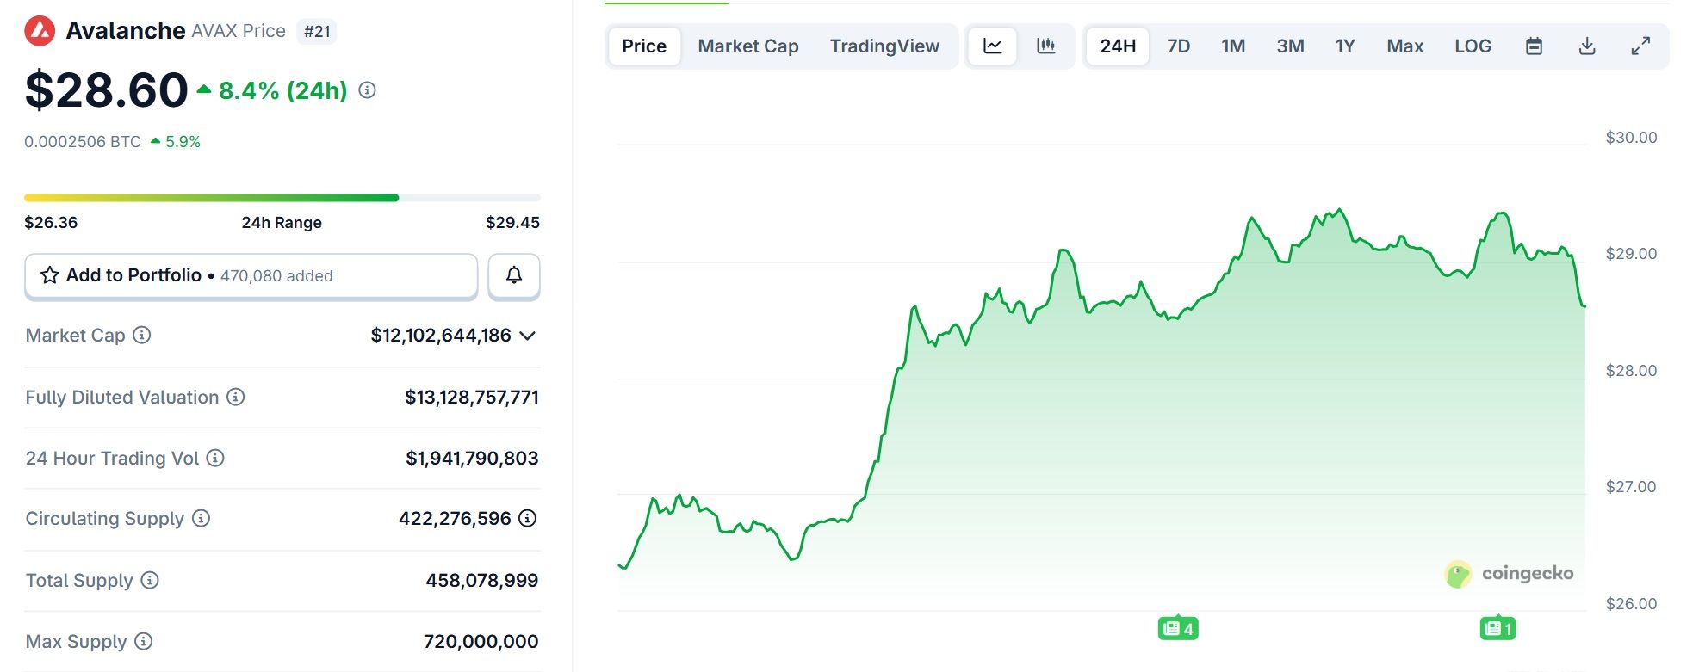Click the #21 rank badge

click(317, 32)
